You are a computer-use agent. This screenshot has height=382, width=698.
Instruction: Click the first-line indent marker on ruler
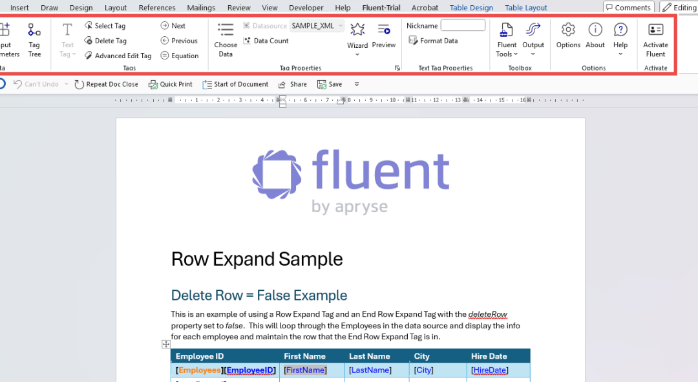282,97
